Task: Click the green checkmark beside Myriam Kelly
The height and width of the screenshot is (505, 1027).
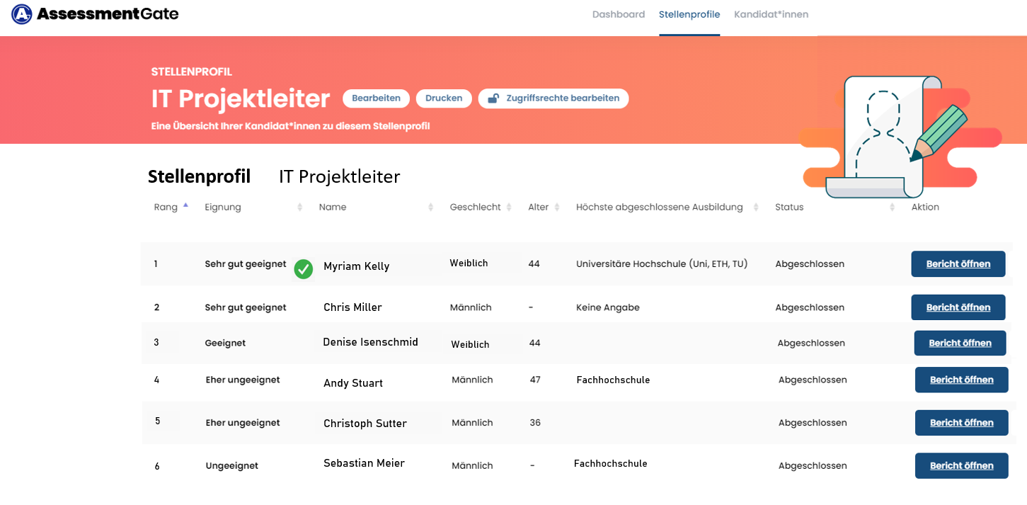Action: coord(304,268)
